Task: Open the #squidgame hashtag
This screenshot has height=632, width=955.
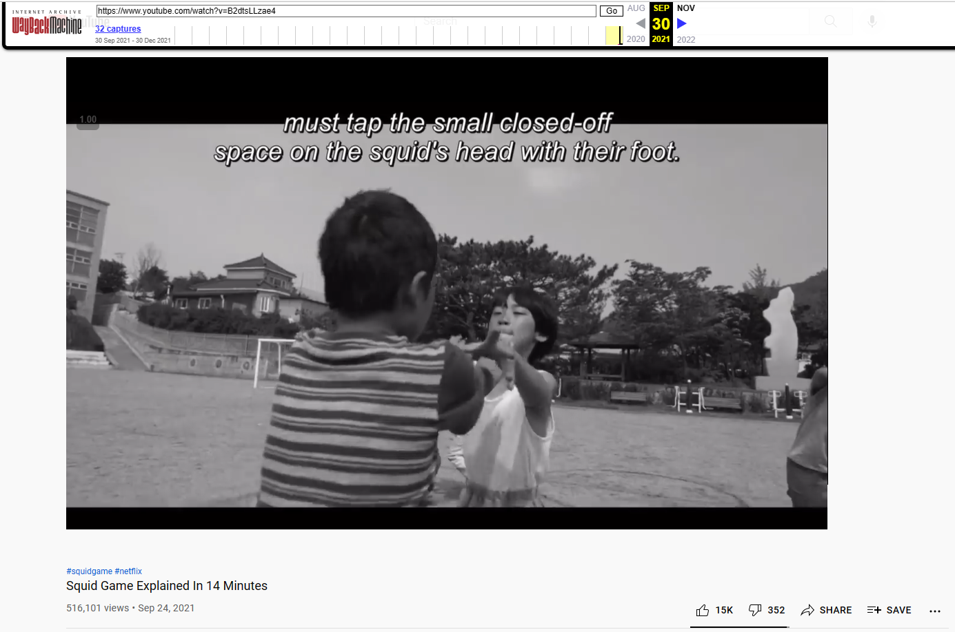Action: (x=89, y=571)
